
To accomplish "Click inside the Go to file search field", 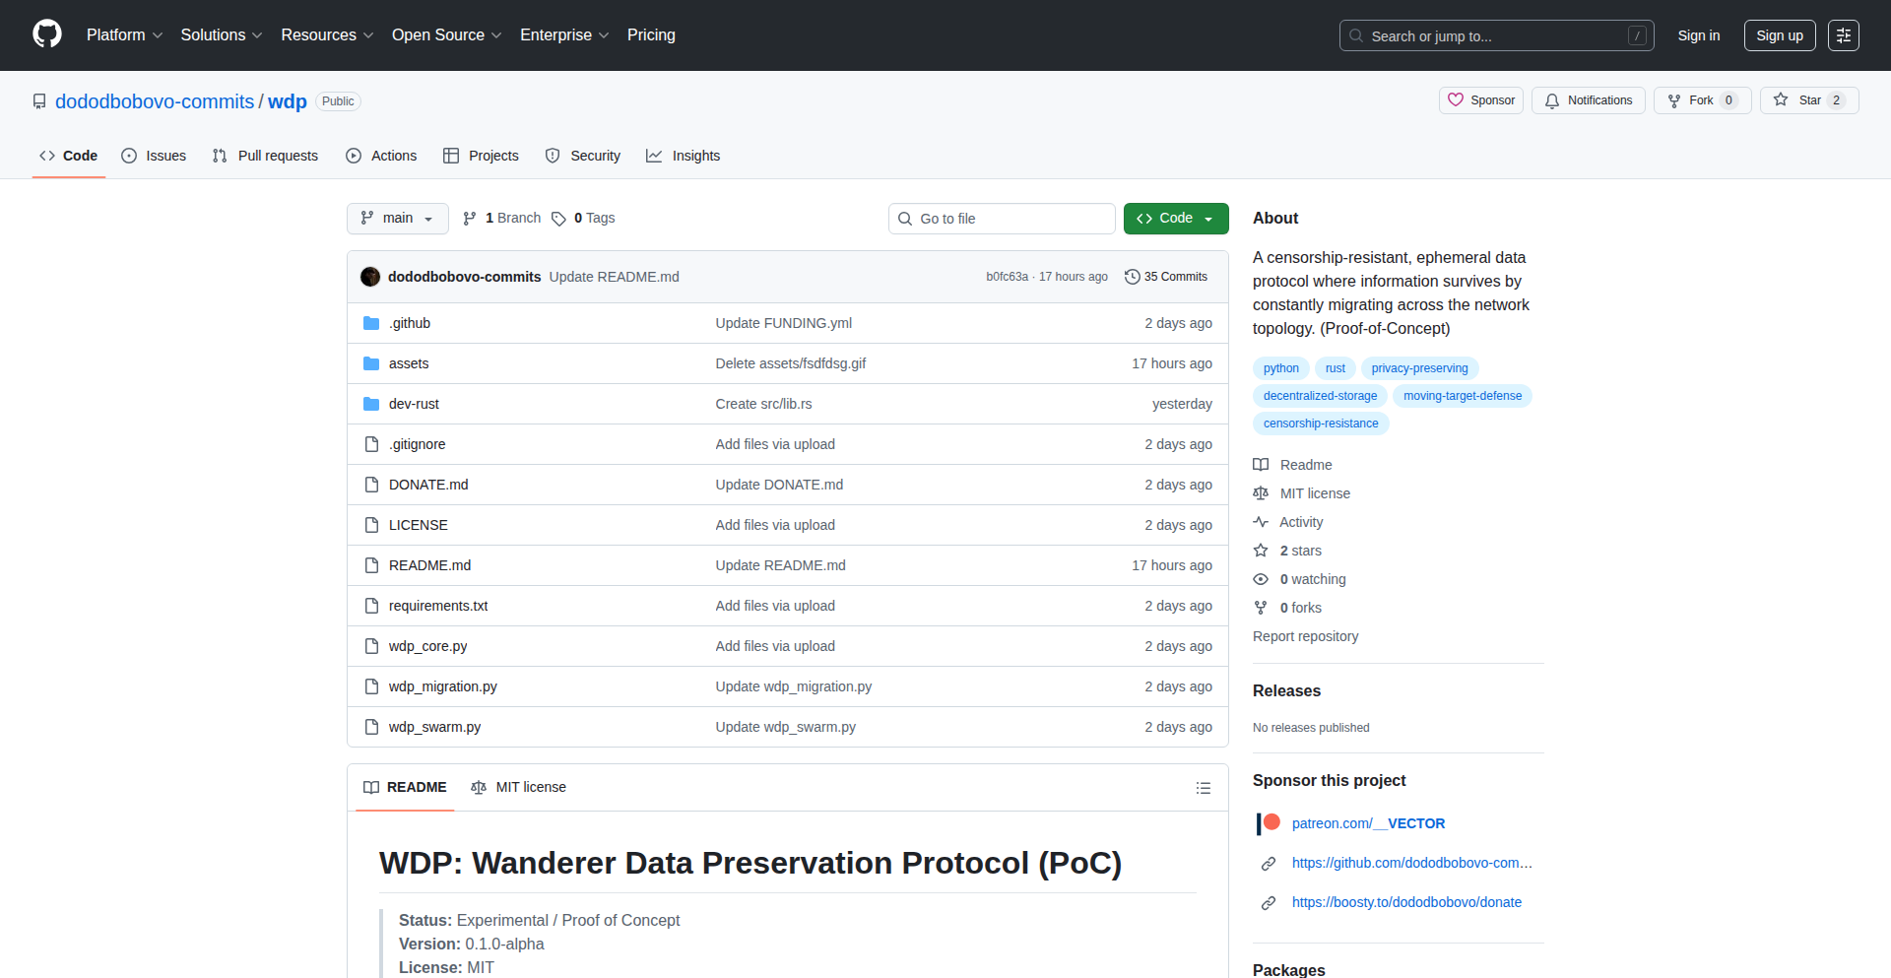I will [1002, 218].
